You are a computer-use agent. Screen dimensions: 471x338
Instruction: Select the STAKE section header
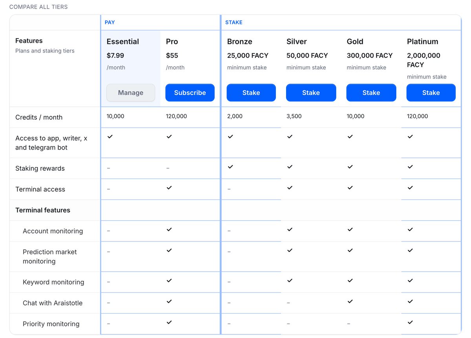pyautogui.click(x=234, y=22)
